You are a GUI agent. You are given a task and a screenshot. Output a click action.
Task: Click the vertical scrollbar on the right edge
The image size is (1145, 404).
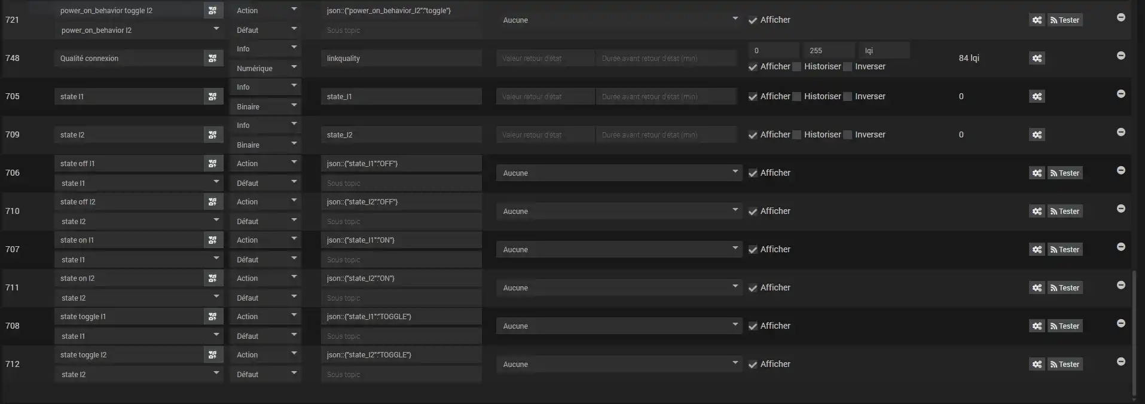1134,332
